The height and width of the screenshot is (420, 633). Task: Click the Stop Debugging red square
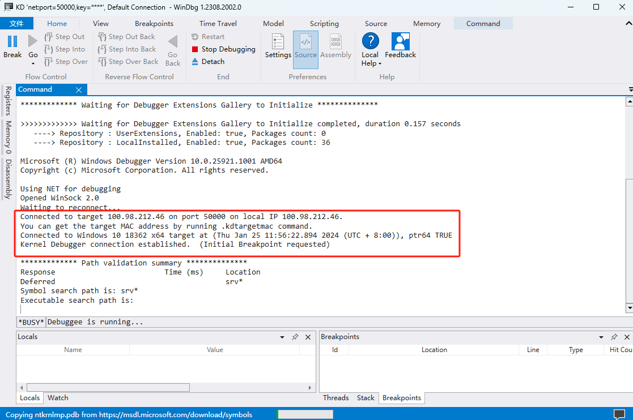196,49
